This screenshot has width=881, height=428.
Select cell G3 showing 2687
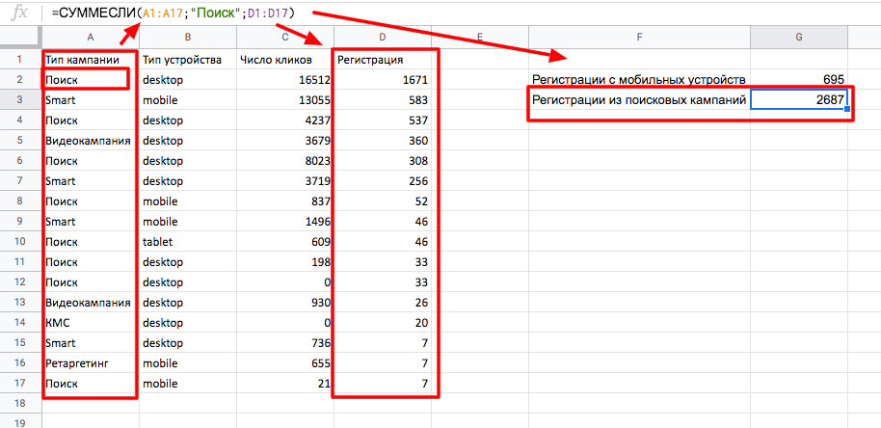[x=798, y=100]
